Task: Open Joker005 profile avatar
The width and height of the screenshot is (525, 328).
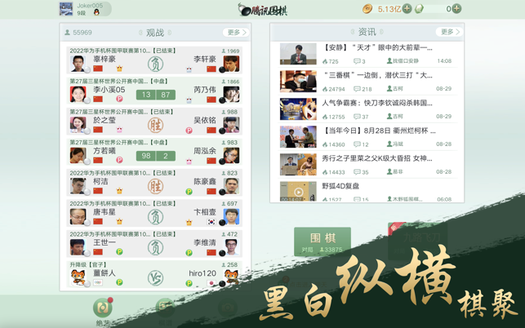Action: coord(66,9)
